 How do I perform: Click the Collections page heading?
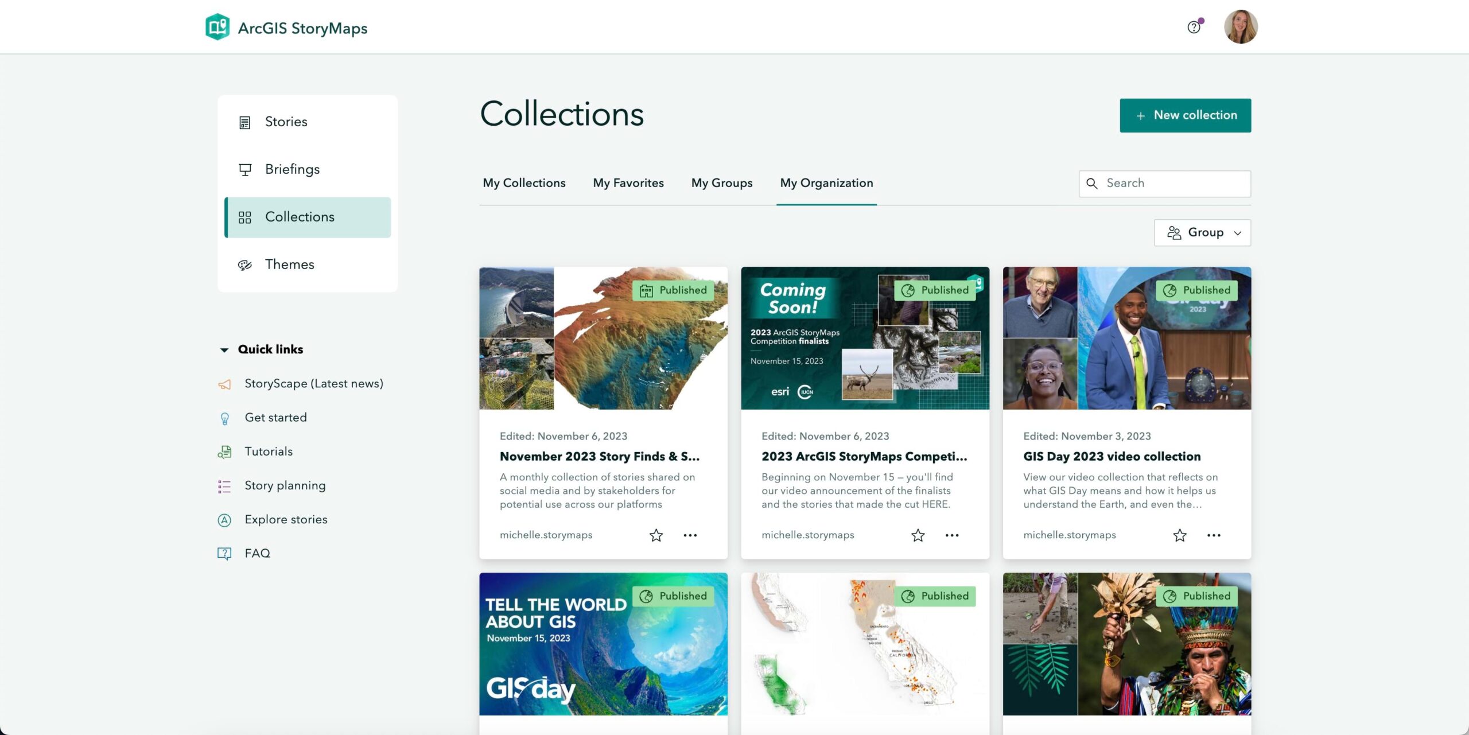[562, 114]
